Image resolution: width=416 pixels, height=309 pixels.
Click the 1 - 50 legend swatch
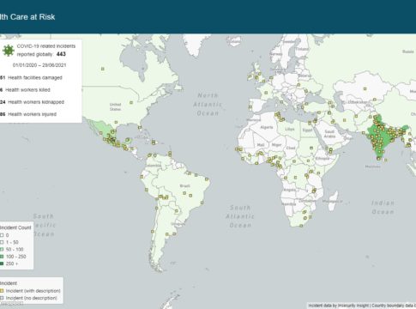[x=2, y=242]
